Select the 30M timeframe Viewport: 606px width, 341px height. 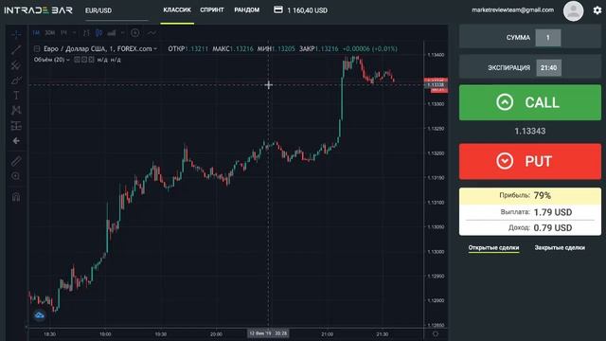click(x=50, y=33)
